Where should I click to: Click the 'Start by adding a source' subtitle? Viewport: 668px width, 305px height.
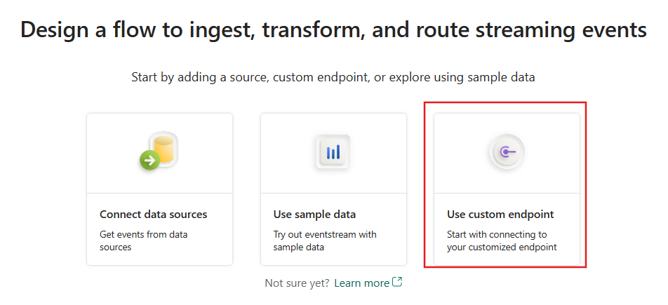pyautogui.click(x=333, y=78)
